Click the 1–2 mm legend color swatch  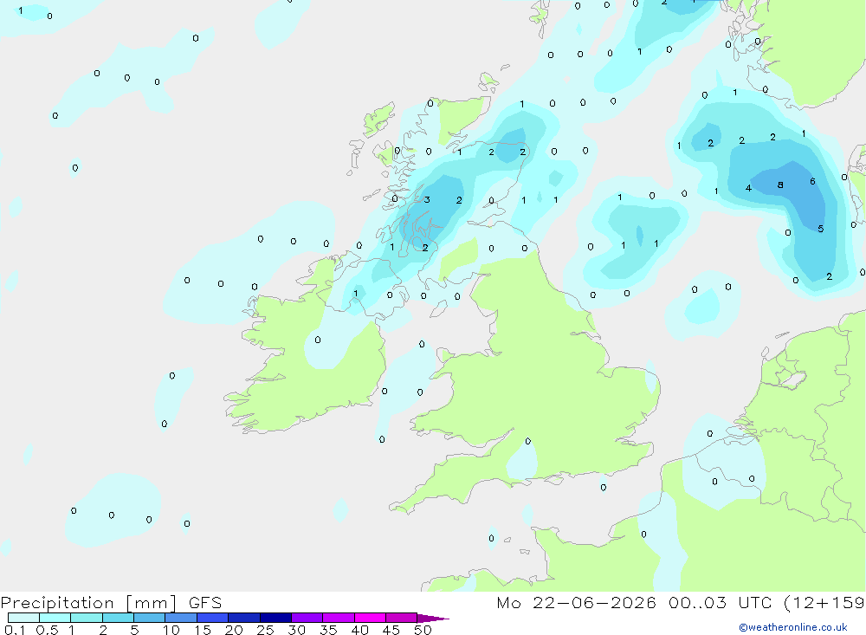pyautogui.click(x=86, y=618)
